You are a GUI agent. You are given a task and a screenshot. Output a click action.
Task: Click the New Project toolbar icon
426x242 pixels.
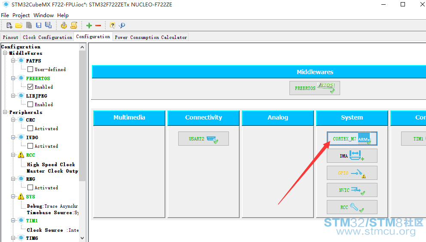tap(9, 25)
